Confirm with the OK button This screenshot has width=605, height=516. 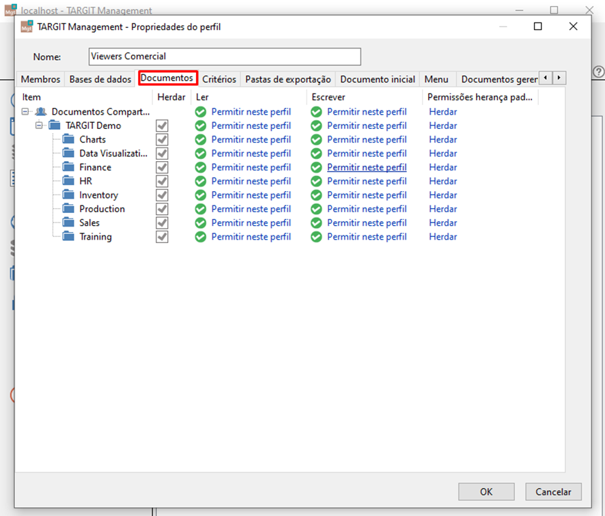486,491
